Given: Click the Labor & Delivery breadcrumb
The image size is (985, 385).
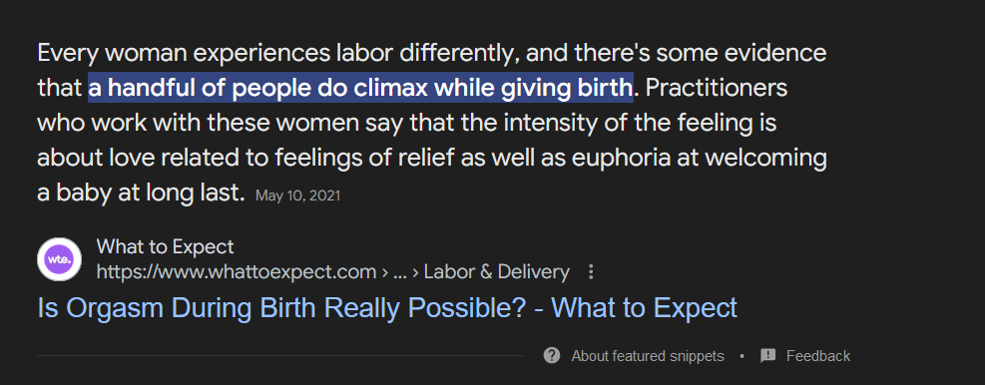Looking at the screenshot, I should (x=496, y=272).
